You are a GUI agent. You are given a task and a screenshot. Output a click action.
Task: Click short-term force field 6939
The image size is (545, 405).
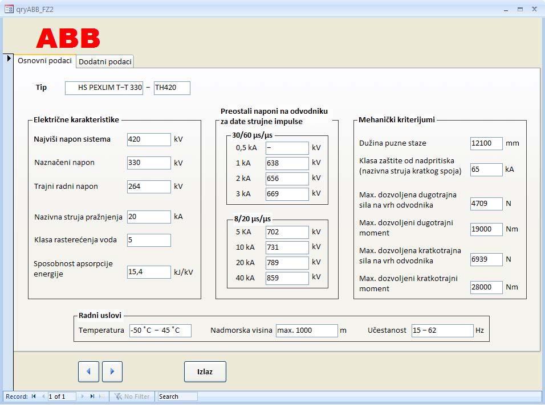tap(486, 259)
